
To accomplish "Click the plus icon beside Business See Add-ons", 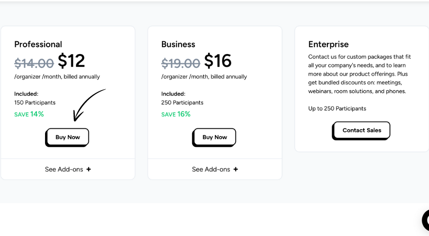I will [236, 169].
